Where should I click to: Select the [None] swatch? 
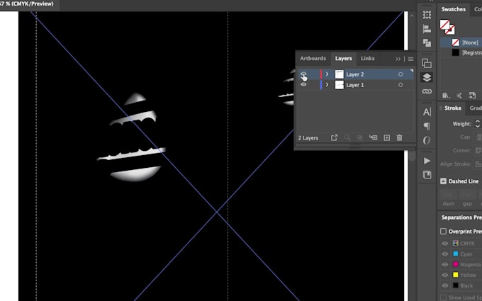point(461,42)
